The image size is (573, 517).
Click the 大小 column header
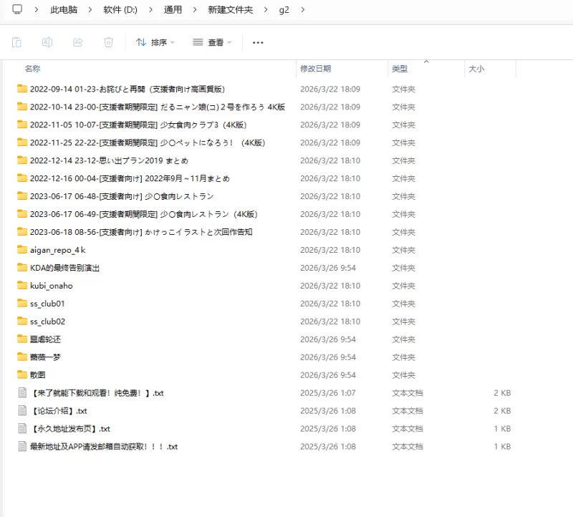pyautogui.click(x=476, y=69)
